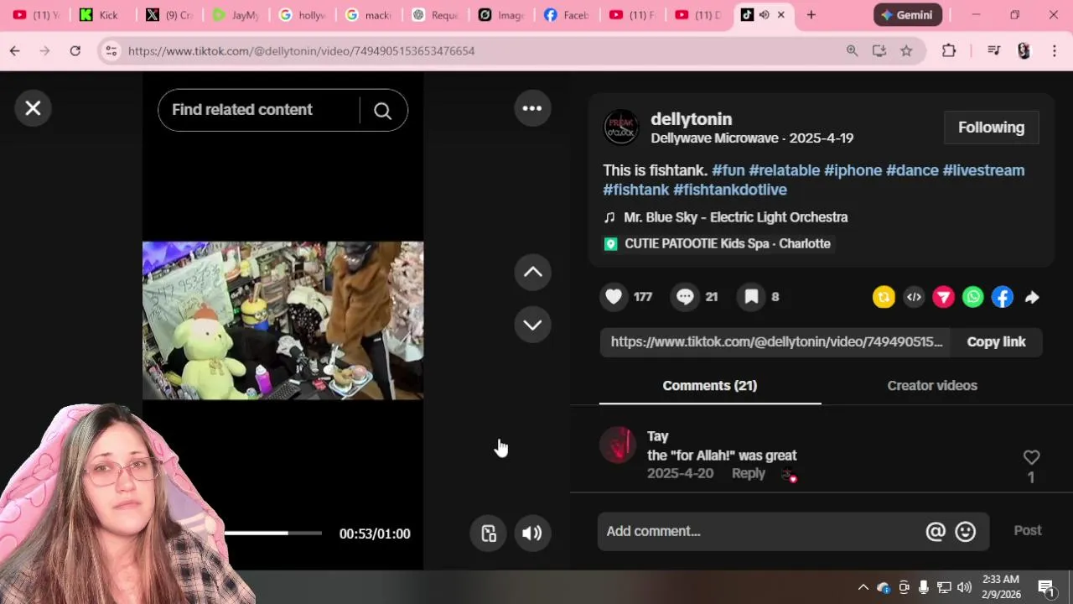Image resolution: width=1073 pixels, height=604 pixels.
Task: Switch to Comments (21) tab
Action: click(x=710, y=386)
